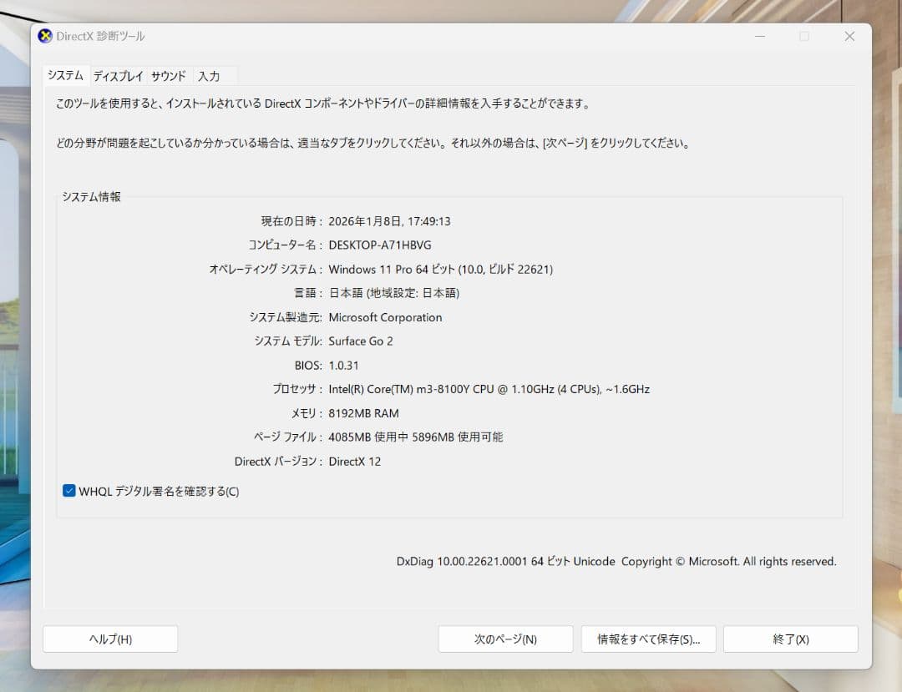Screen dimensions: 902x692
Task: Minimize the DirectX 診断ツール window
Action: 759,36
